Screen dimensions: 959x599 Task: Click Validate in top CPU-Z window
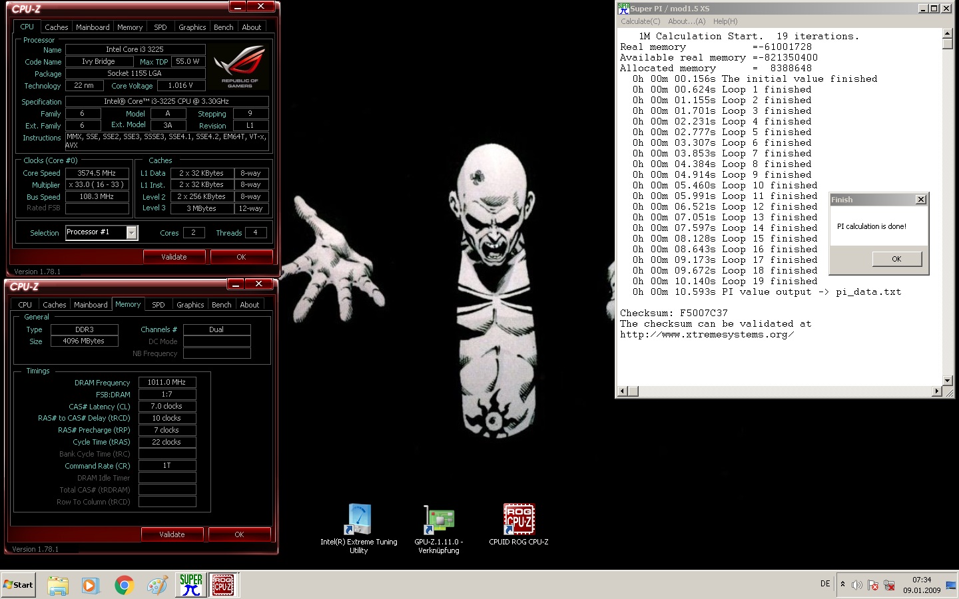click(x=174, y=257)
